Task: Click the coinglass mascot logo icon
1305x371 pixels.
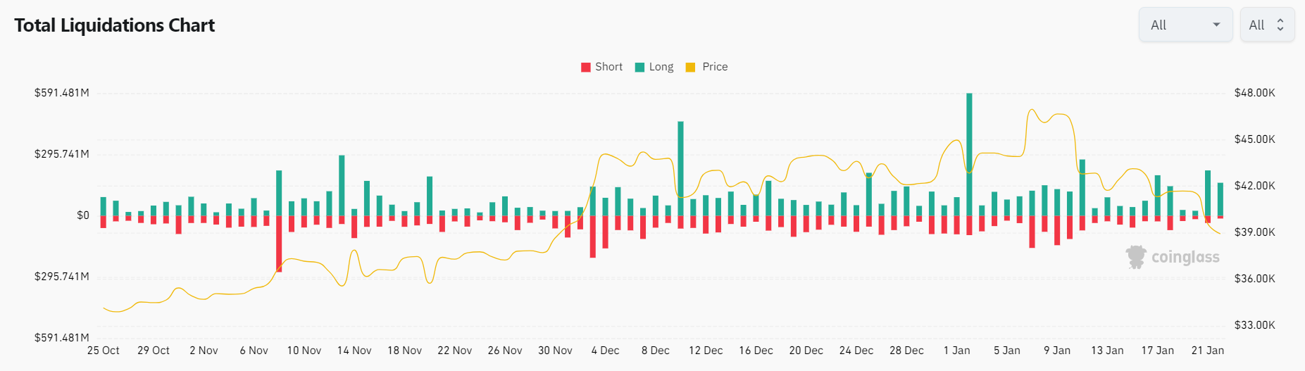Action: [x=1135, y=257]
